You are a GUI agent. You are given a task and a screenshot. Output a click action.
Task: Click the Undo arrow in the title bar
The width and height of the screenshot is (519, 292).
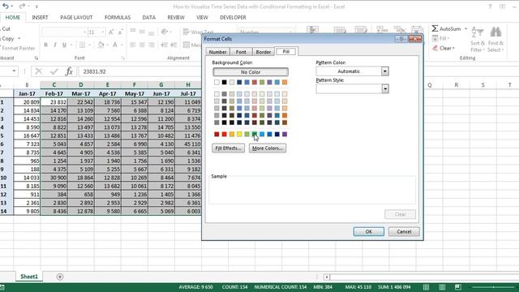(6, 6)
